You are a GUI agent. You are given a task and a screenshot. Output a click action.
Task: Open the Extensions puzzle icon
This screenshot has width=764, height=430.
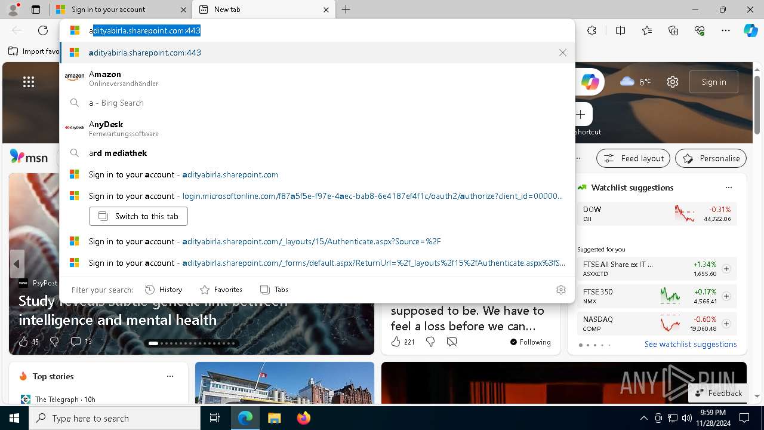pos(592,30)
